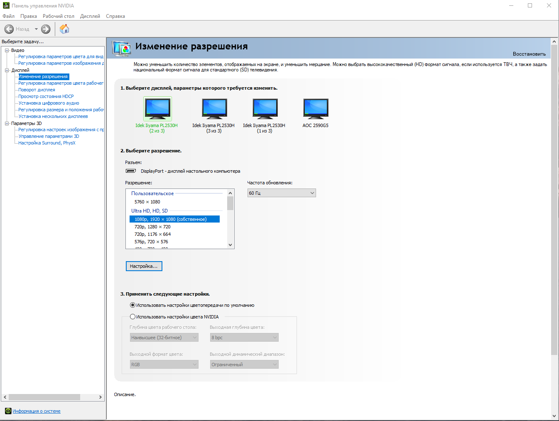The height and width of the screenshot is (421, 559).
Task: Click Информация о системе link
Action: coord(37,411)
